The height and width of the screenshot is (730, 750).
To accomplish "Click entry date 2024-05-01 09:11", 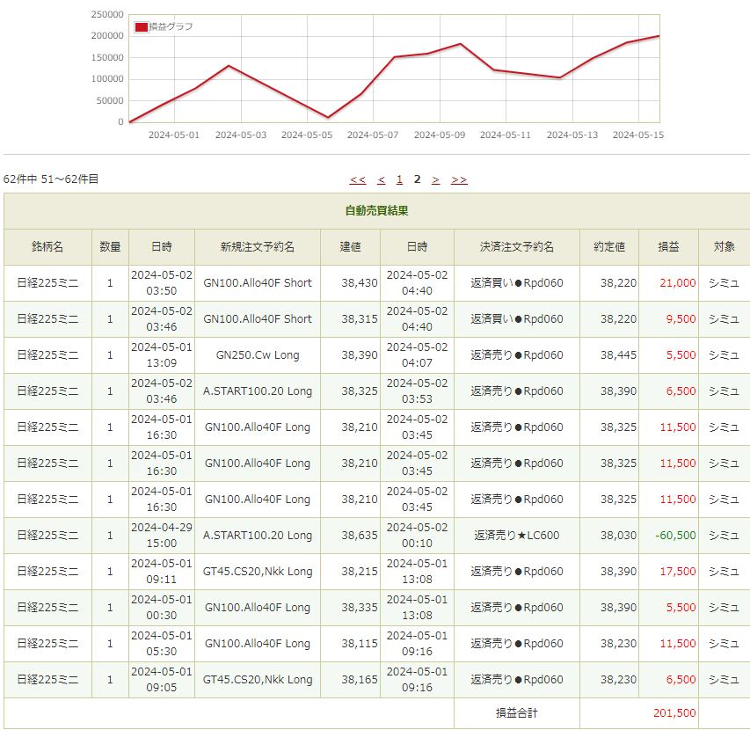I will (162, 571).
